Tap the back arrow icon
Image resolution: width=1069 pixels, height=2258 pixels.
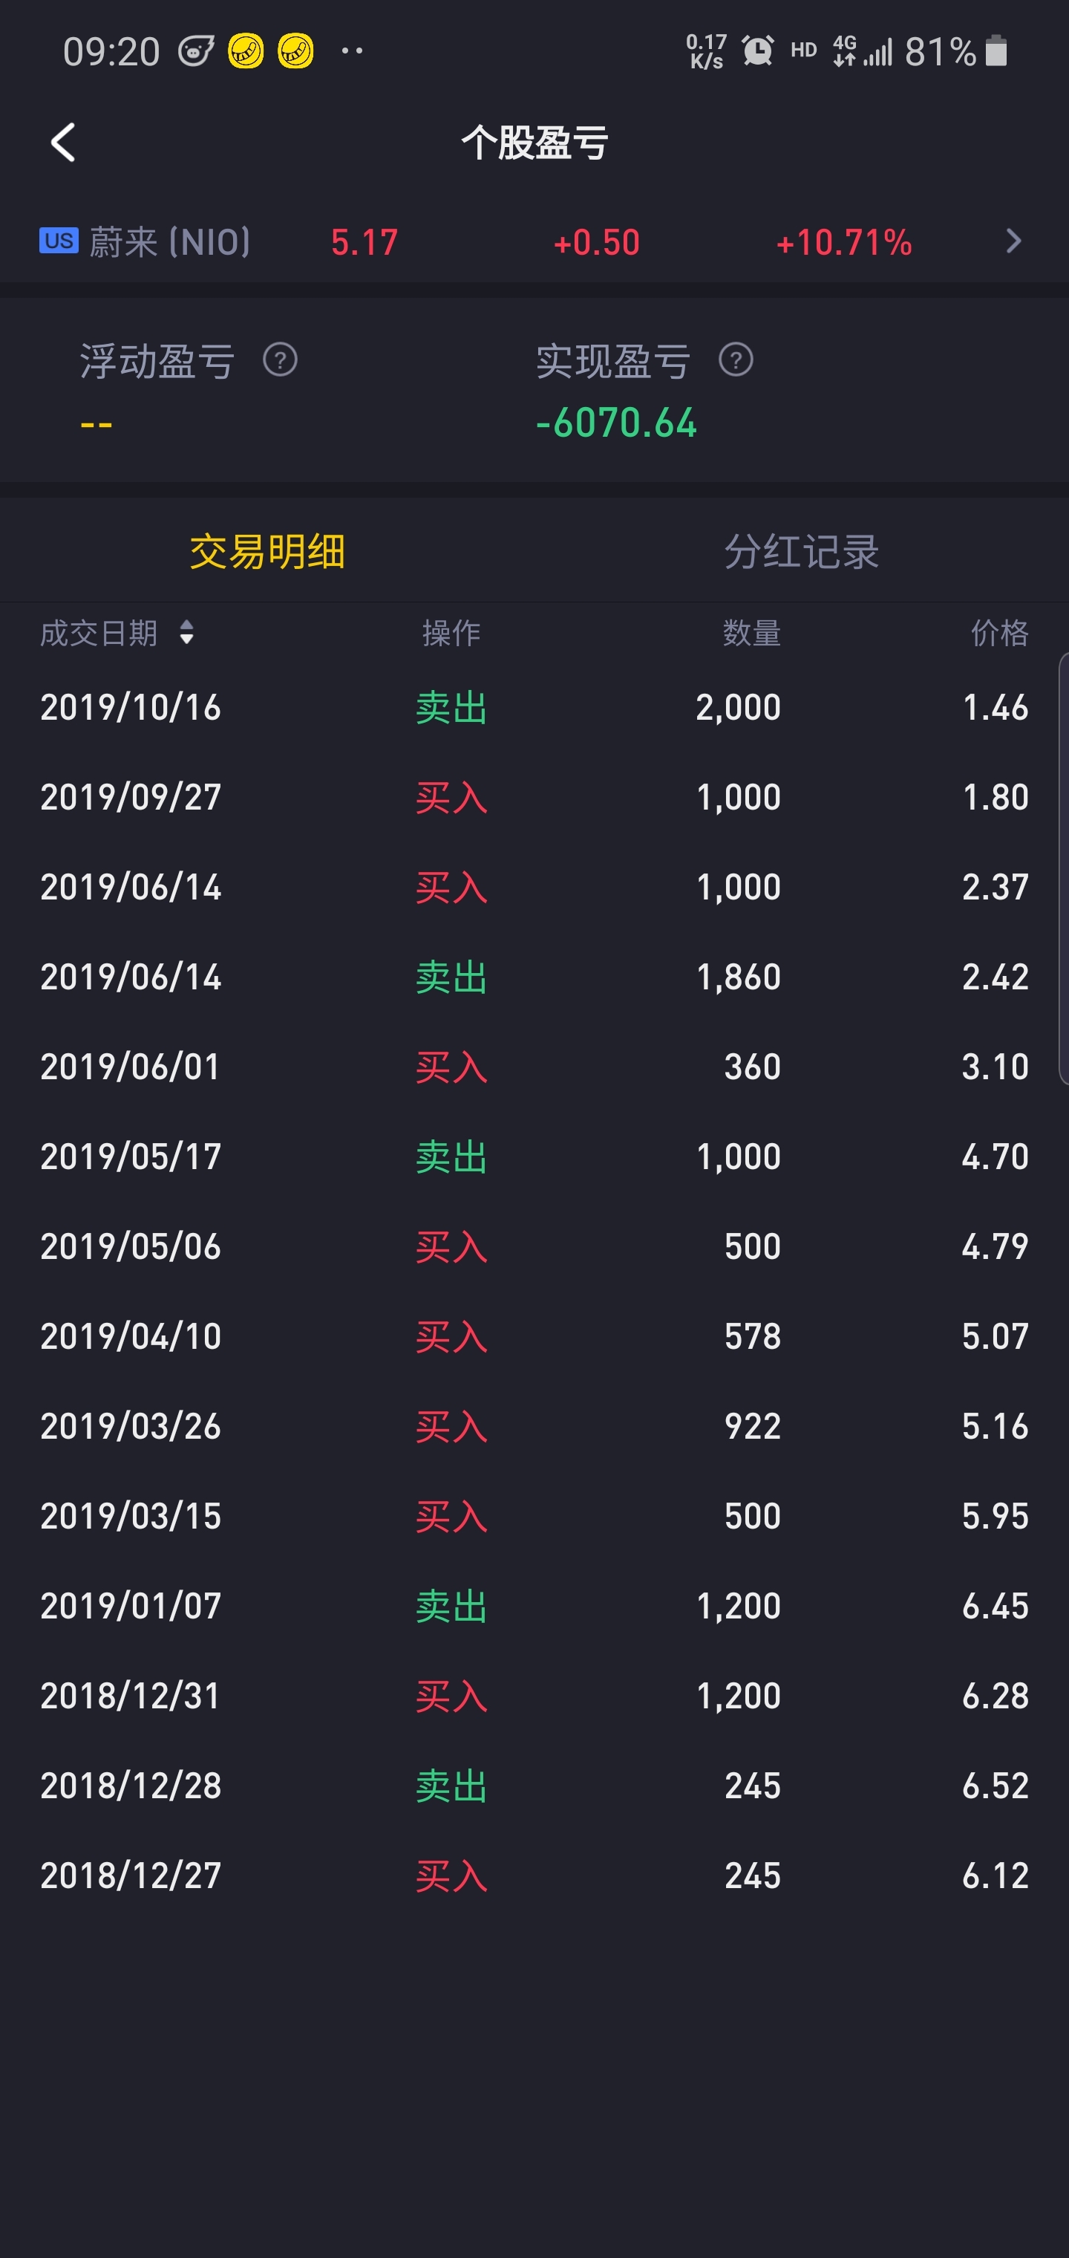click(63, 143)
